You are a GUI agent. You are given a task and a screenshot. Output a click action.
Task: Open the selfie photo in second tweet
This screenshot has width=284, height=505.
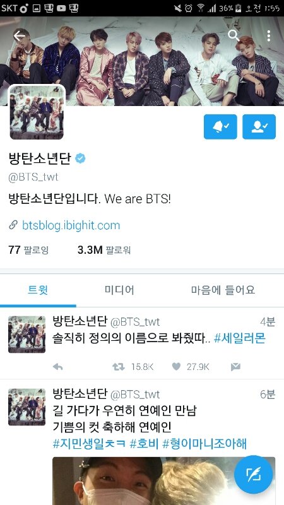pos(163,481)
